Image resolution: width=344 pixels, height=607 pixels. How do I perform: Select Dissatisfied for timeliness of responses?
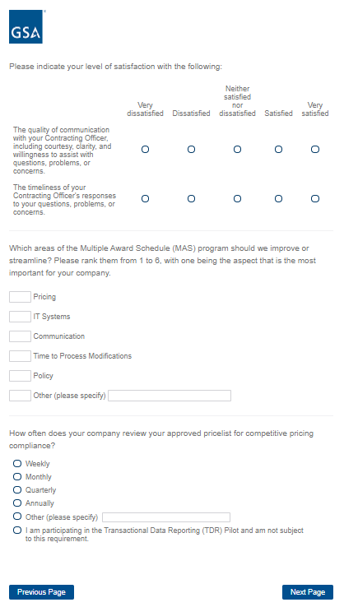click(x=192, y=198)
